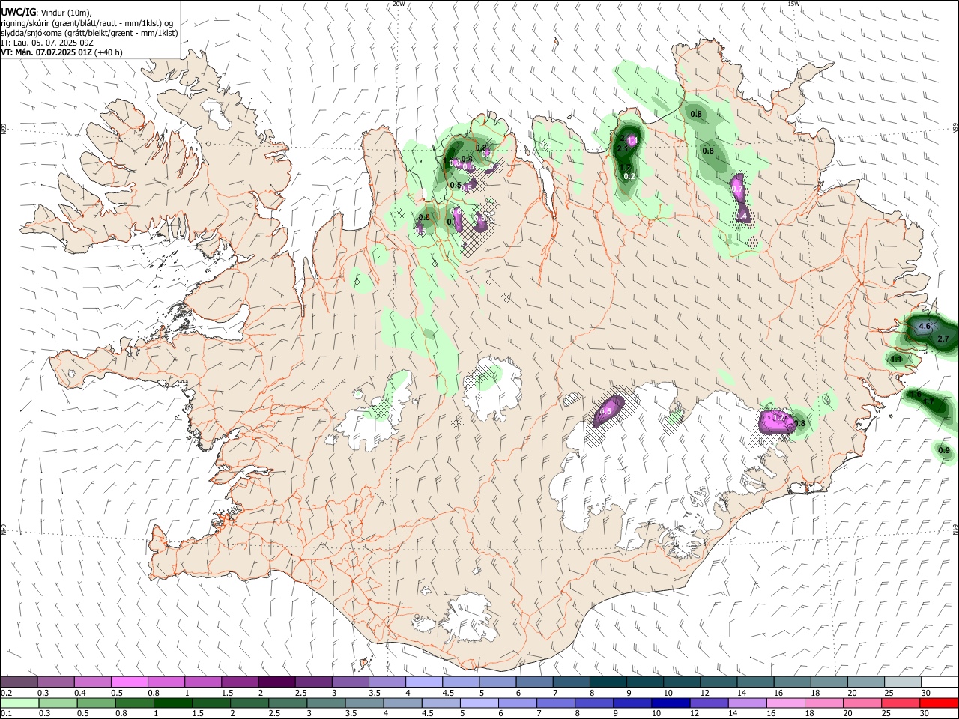Screen dimensions: 959x719
Task: Click valid time 'VT: Mán. 07.07.2025 01Z'
Action: point(46,52)
